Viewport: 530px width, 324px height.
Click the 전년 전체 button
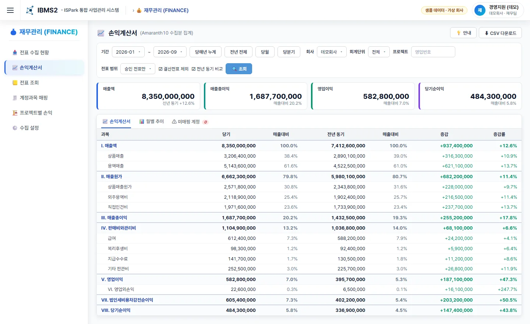(x=239, y=52)
